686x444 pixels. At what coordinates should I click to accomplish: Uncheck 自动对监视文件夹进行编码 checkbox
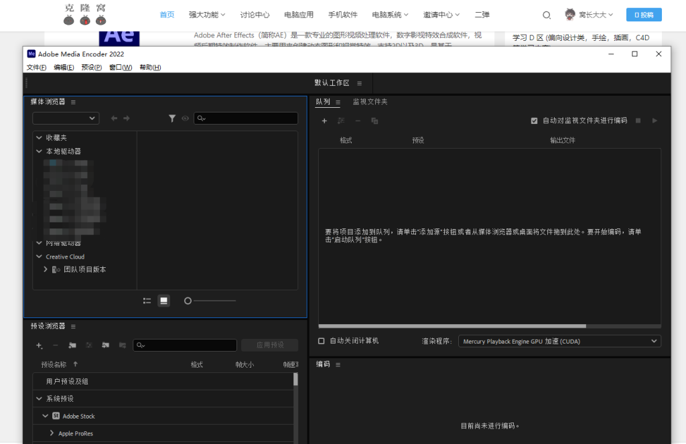534,121
